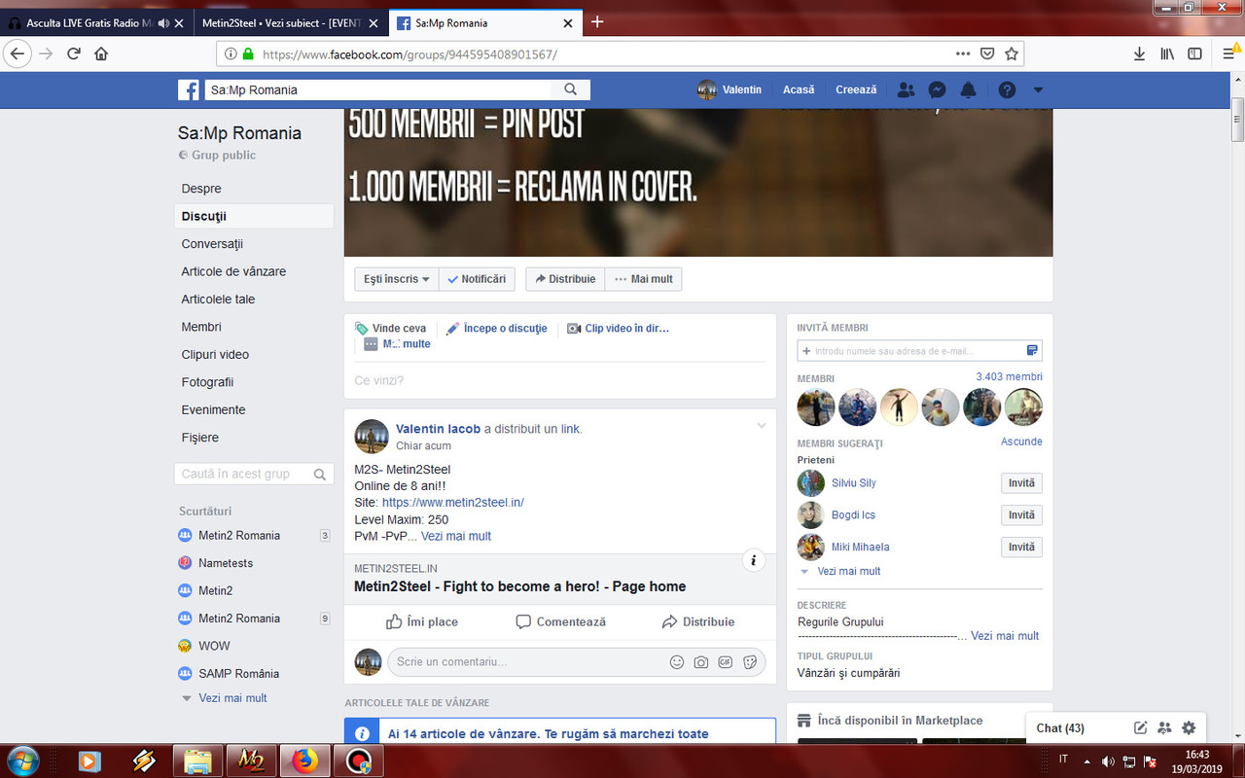Open the Messenger icon

coord(937,89)
